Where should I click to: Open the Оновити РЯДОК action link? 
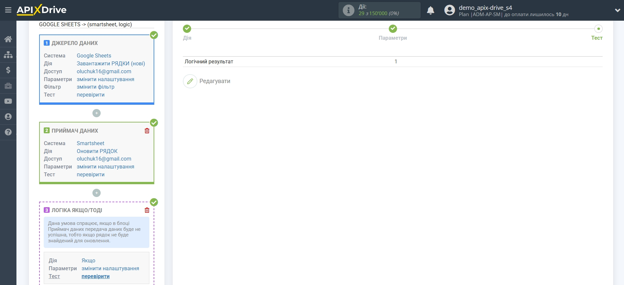click(x=97, y=151)
